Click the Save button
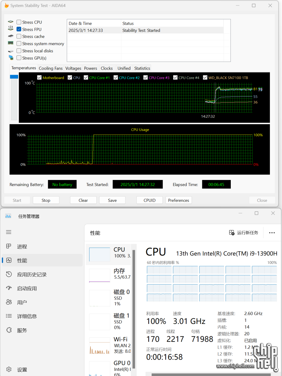This screenshot has height=376, width=282. click(x=112, y=200)
